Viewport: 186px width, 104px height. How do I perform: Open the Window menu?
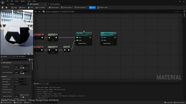coord(23,1)
